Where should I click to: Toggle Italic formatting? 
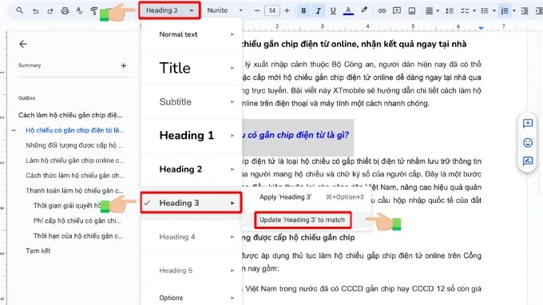[x=319, y=10]
